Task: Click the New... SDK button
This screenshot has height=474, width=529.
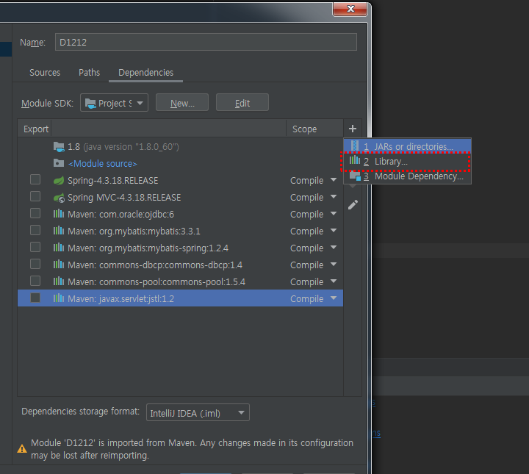Action: (x=182, y=103)
